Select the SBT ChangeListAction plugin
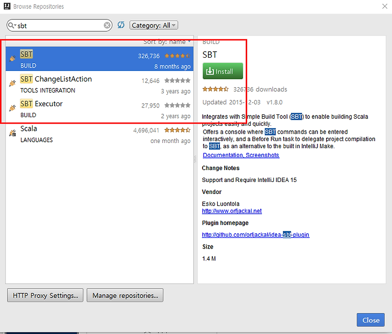 point(100,83)
